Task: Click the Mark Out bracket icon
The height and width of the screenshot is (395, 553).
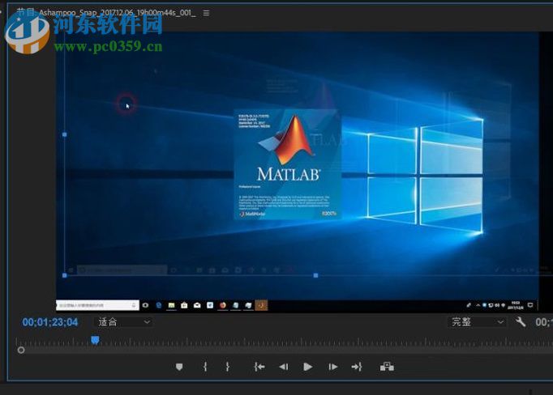Action: point(227,367)
